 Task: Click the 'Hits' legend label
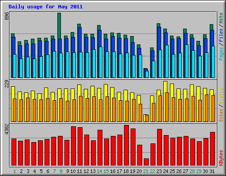click(221, 18)
